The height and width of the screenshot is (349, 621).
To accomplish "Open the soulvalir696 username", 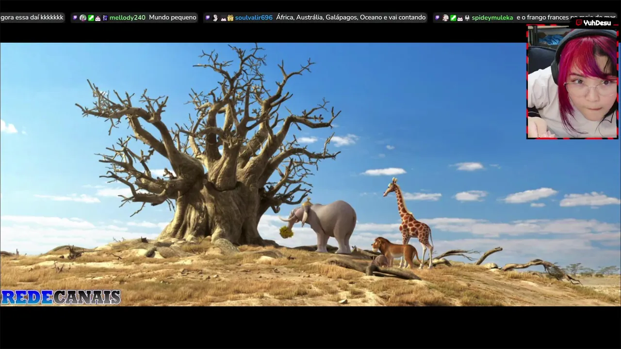I will click(x=254, y=17).
